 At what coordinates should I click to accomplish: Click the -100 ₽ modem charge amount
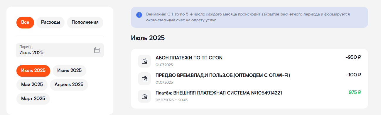354,75
